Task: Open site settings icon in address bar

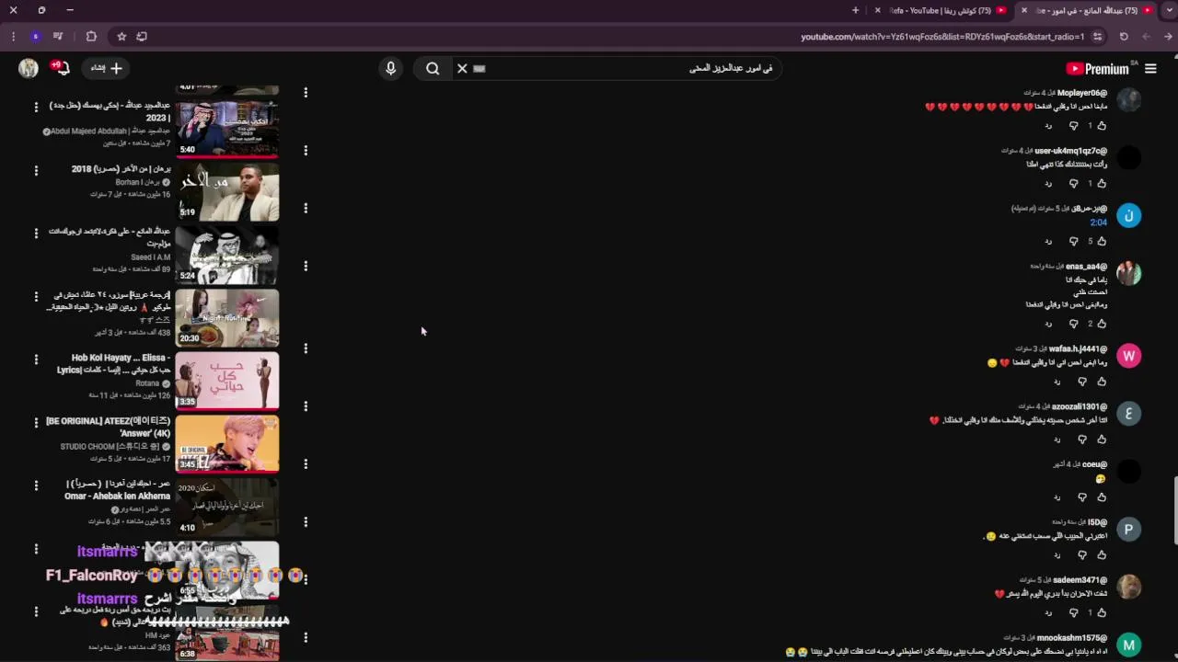Action: click(x=1098, y=36)
